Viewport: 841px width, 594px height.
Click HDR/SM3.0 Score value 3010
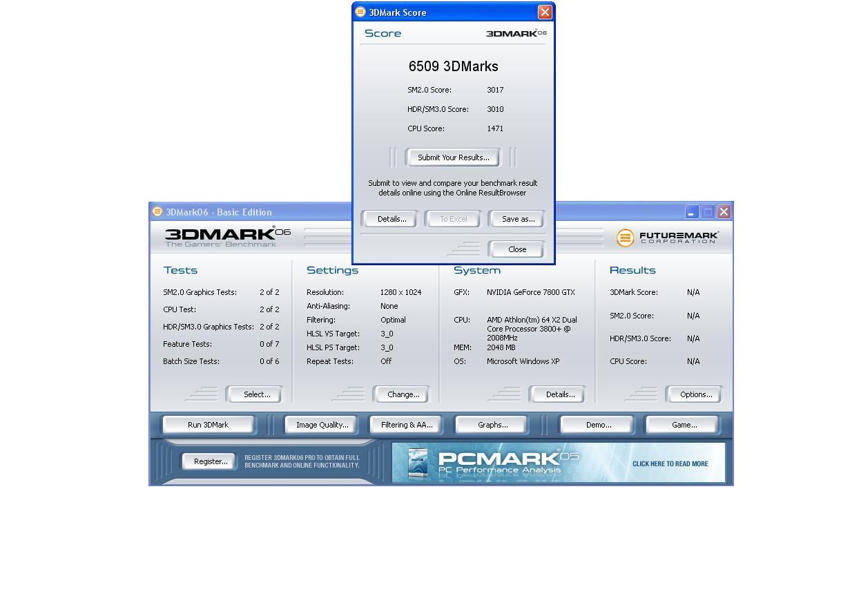click(495, 109)
